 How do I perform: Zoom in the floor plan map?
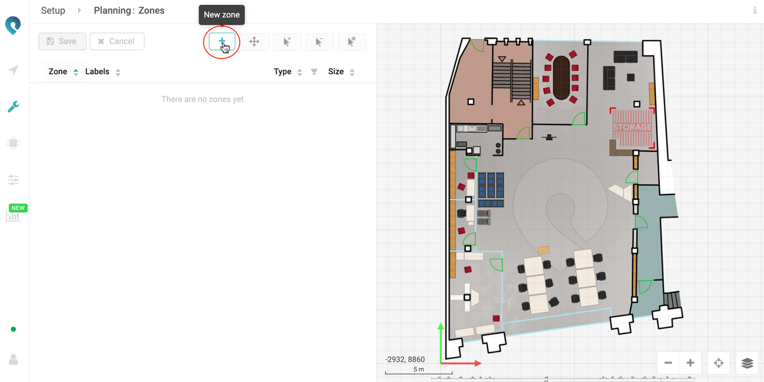[690, 363]
